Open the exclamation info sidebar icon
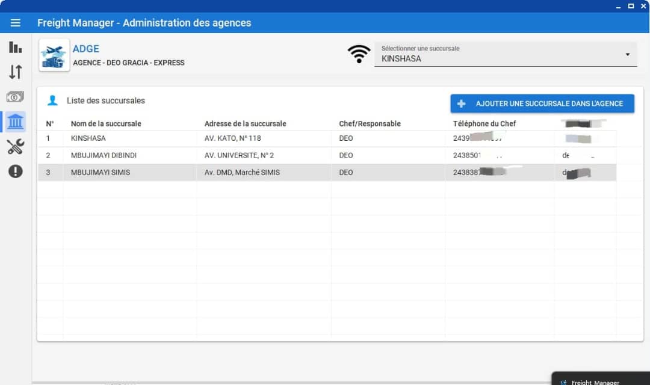The width and height of the screenshot is (650, 385). [x=15, y=171]
